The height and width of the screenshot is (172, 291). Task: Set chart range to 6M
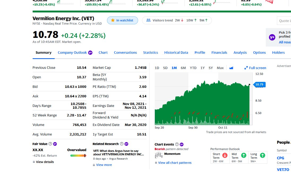pyautogui.click(x=183, y=68)
